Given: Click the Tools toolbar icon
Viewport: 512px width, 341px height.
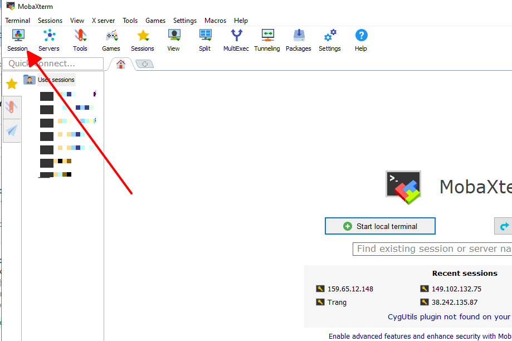Looking at the screenshot, I should (80, 40).
